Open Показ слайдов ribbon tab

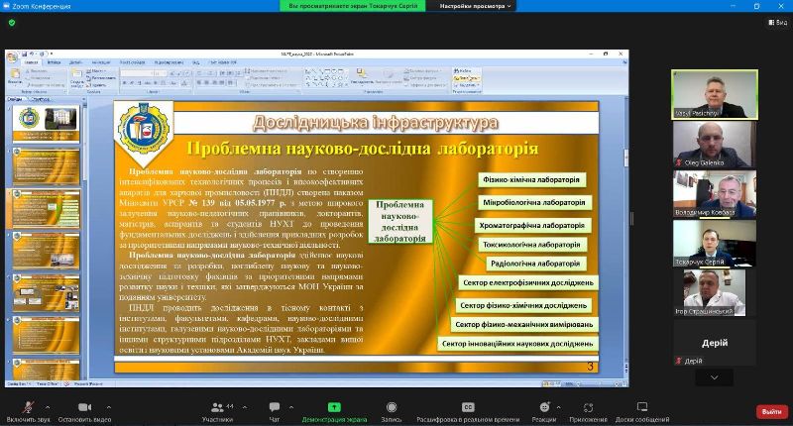point(133,62)
